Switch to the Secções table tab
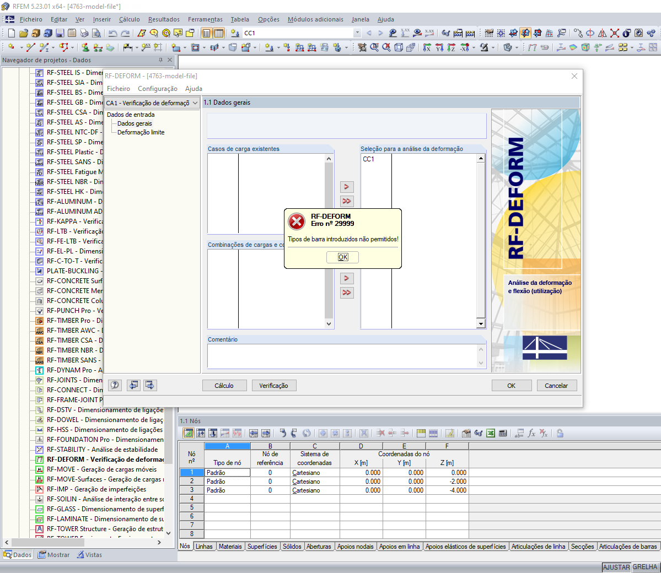The height and width of the screenshot is (573, 661). 582,547
